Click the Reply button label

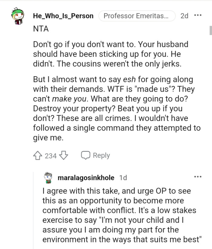tap(101, 155)
